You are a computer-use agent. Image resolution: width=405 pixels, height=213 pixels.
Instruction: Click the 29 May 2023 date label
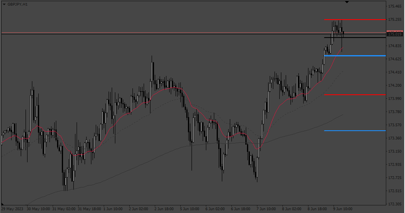12,209
